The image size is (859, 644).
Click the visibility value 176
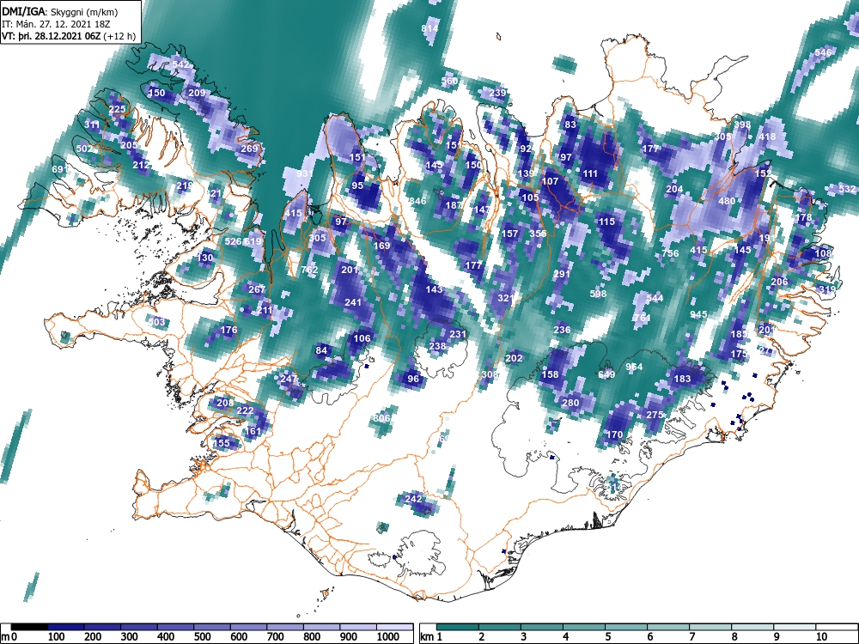(x=228, y=330)
